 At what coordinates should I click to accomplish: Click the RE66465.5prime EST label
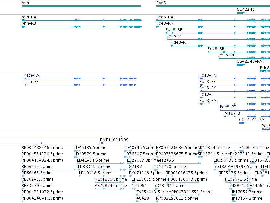coord(37,173)
